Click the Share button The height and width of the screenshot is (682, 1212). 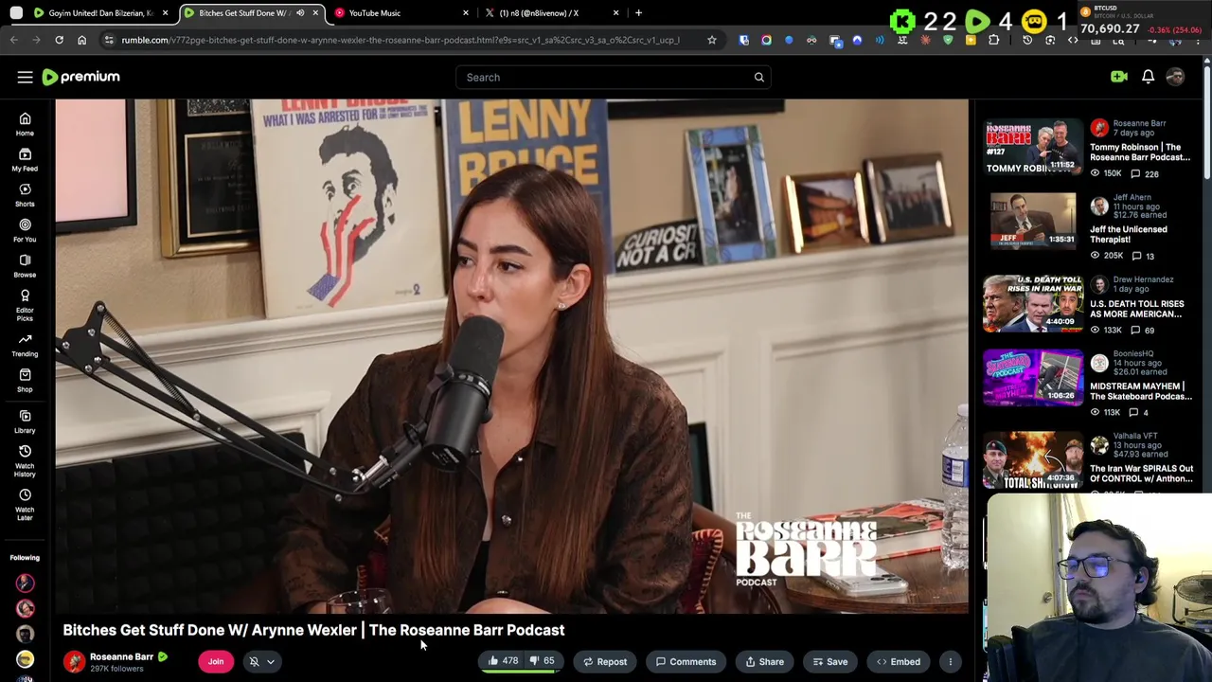(764, 661)
